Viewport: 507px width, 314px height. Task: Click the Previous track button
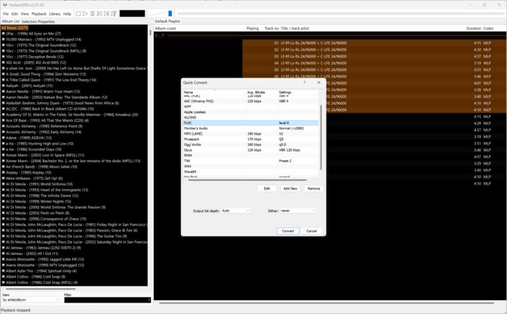[99, 13]
